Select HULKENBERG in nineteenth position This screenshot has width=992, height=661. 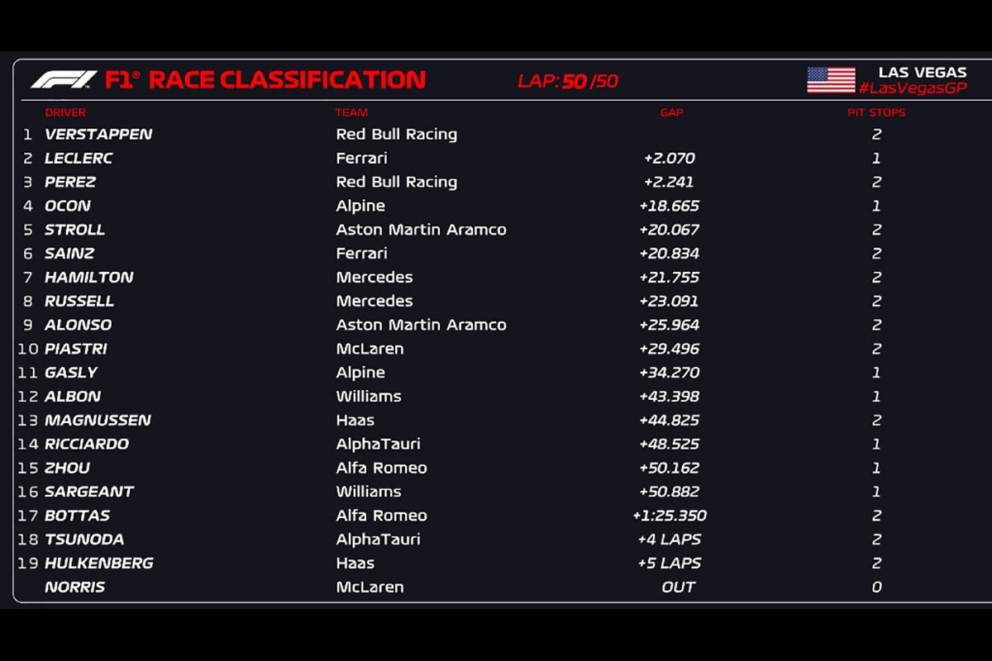pyautogui.click(x=98, y=563)
